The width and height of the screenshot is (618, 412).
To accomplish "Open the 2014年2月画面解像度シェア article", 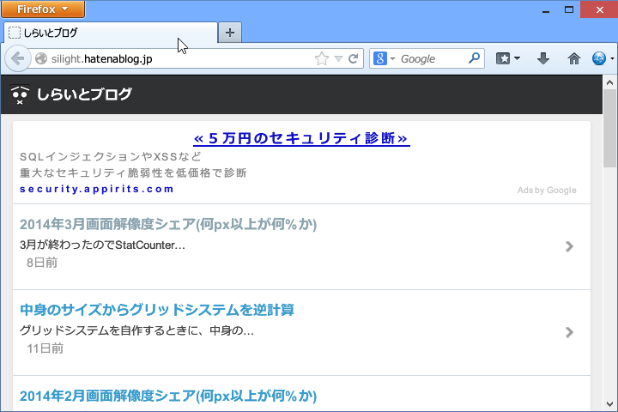I will coord(168,396).
